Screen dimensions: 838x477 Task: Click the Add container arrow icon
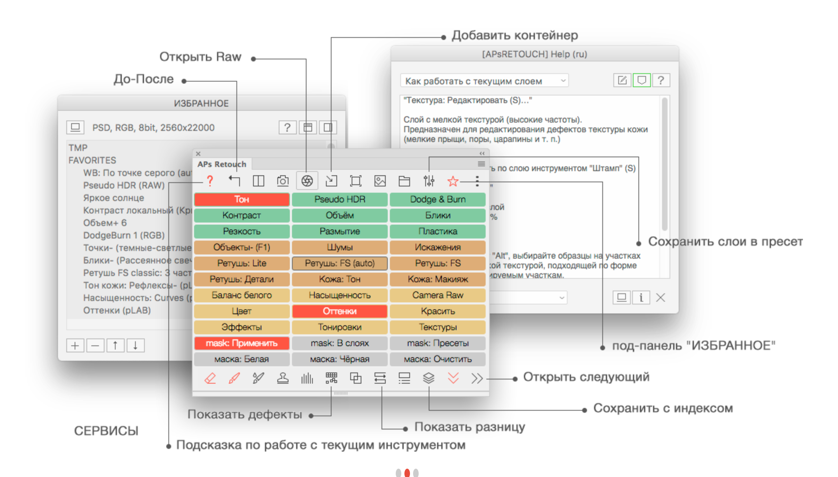(x=331, y=181)
